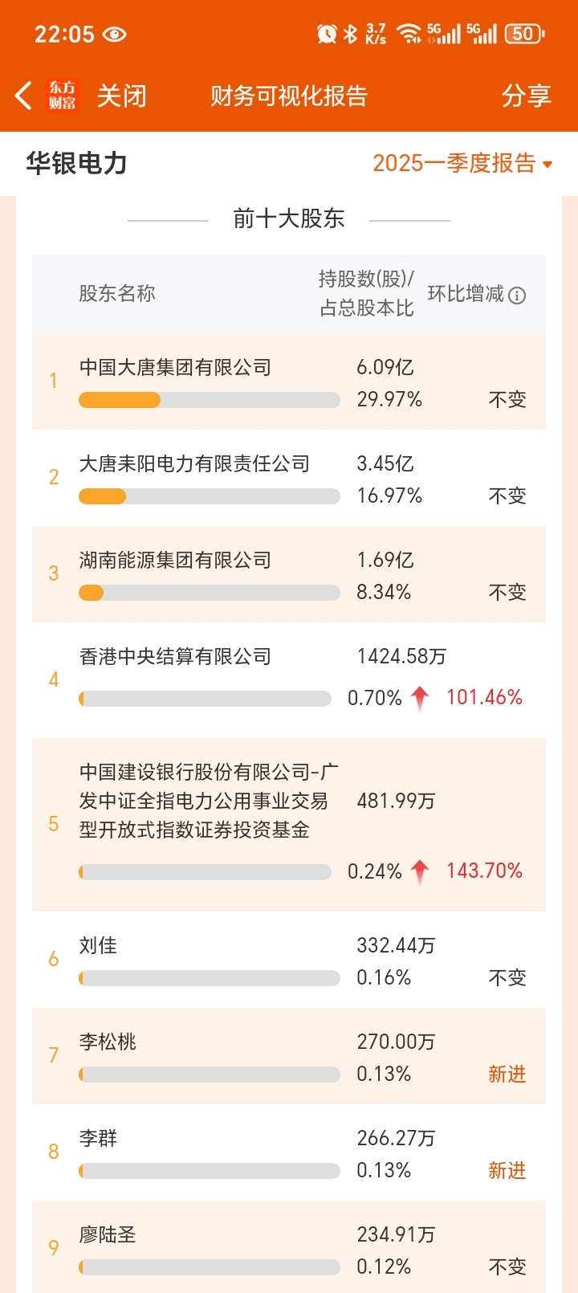The image size is (578, 1293).
Task: Tap the 持股数(股)/占总股本比 column header
Action: (x=367, y=293)
